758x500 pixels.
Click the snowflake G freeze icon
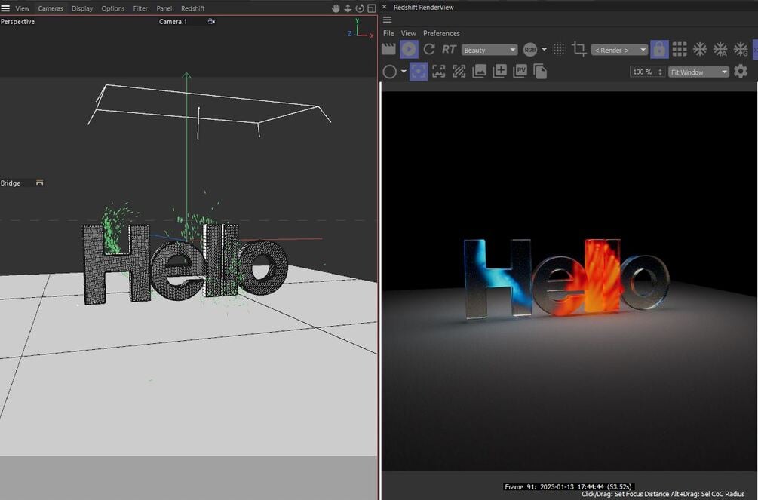[x=741, y=49]
